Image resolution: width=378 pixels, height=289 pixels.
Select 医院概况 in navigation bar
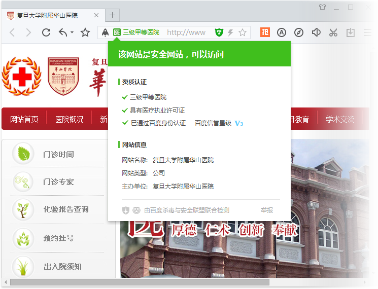point(69,119)
